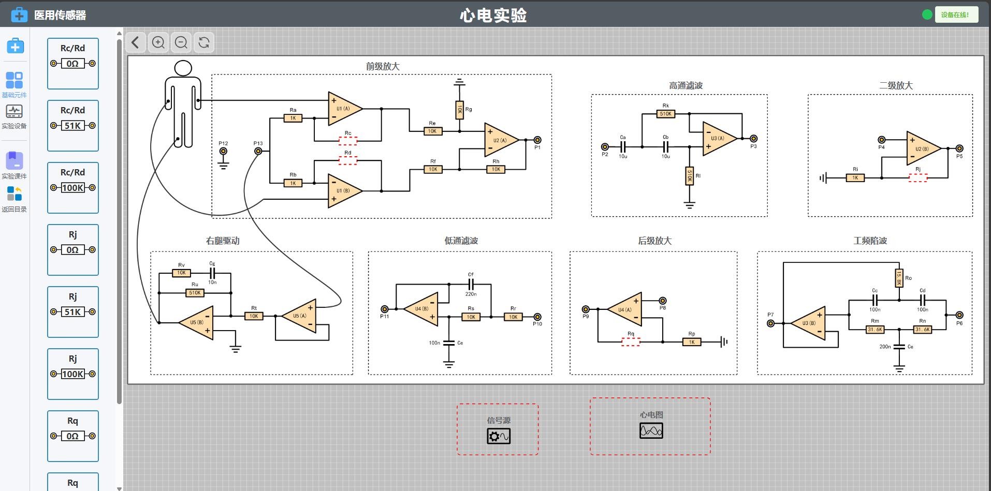
Task: Click the 医用传感器 logo in header
Action: pyautogui.click(x=48, y=15)
